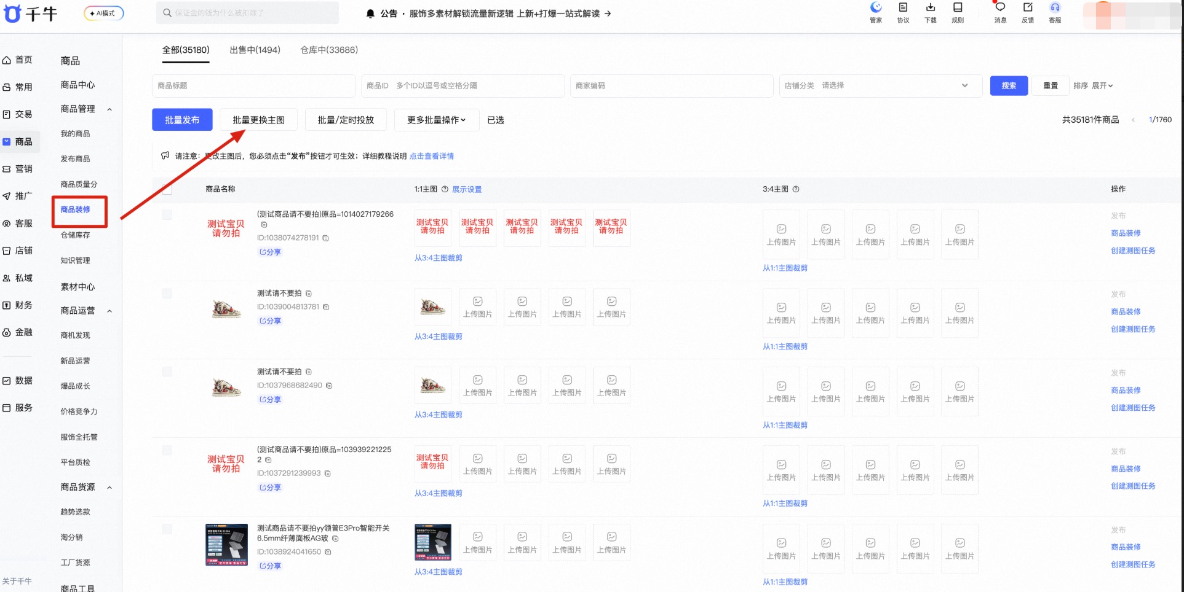Screen dimensions: 1184x592
Task: Open the 协议 icon in top bar
Action: pyautogui.click(x=903, y=12)
